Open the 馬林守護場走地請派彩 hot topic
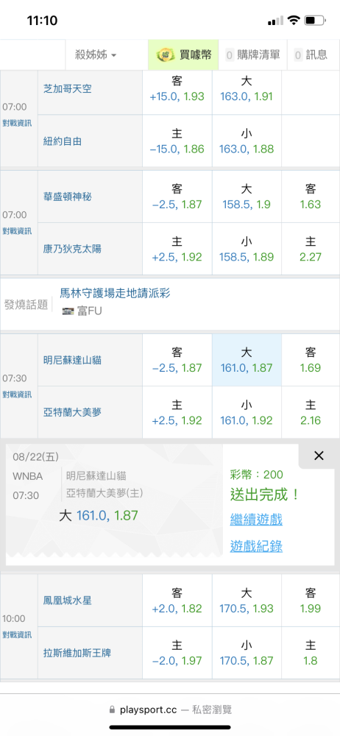This screenshot has height=736, width=340. 115,294
